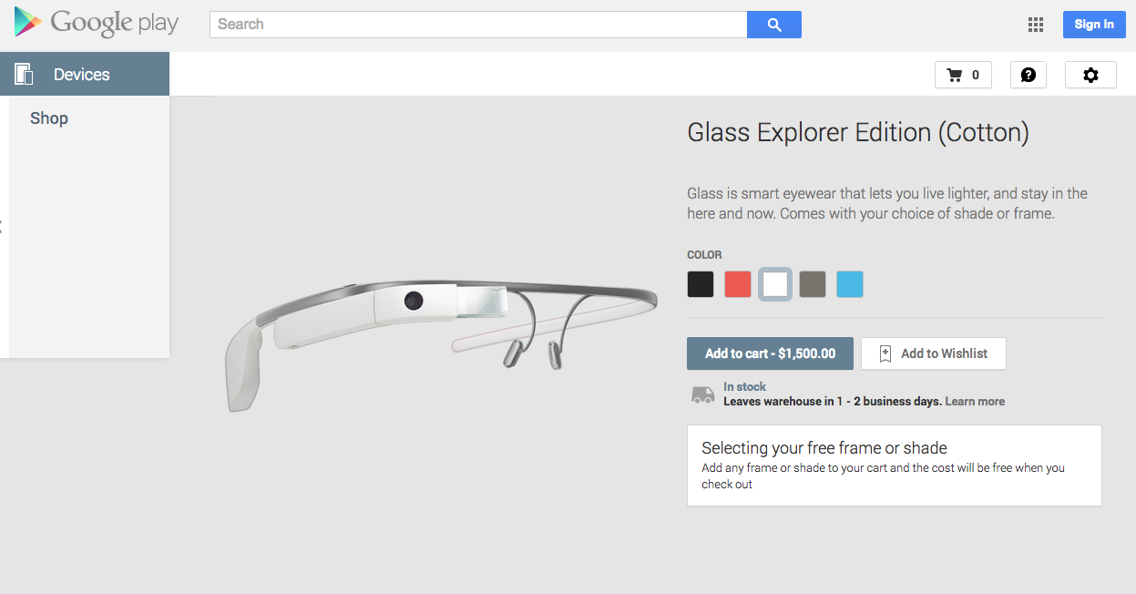The height and width of the screenshot is (594, 1136).
Task: Open the settings gear icon
Action: (x=1090, y=75)
